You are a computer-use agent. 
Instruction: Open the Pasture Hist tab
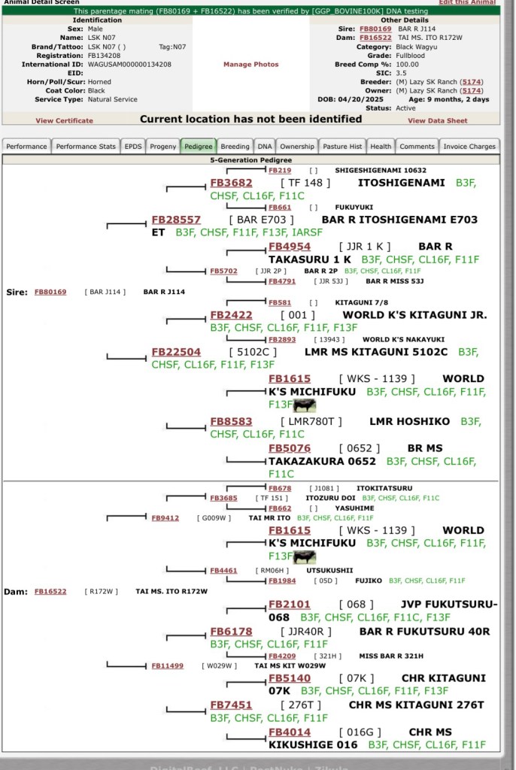point(342,147)
